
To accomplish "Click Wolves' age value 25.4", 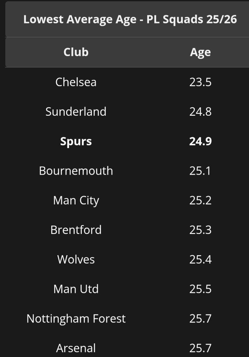I will point(200,259).
